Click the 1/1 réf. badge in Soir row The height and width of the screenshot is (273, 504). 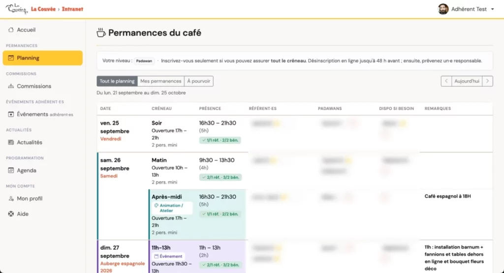click(x=220, y=140)
